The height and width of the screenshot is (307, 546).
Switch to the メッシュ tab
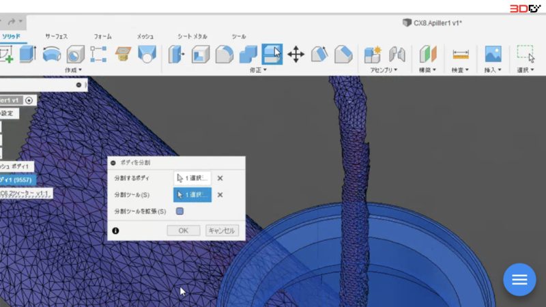coord(145,36)
